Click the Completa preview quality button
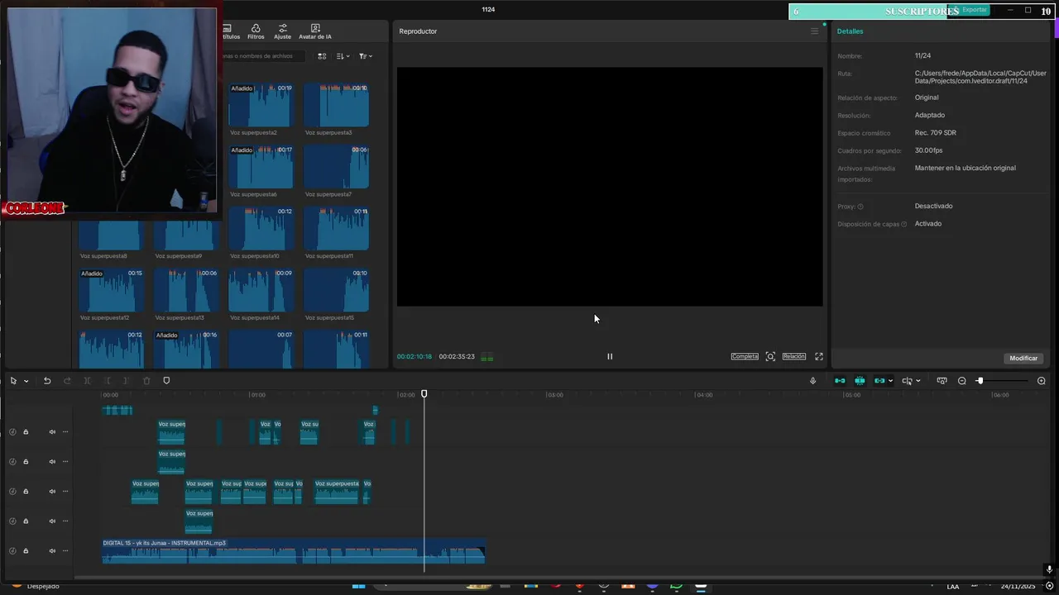Viewport: 1059px width, 595px height. pos(745,357)
